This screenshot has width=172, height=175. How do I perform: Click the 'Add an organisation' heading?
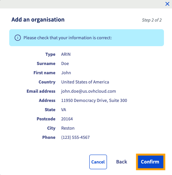pos(38,20)
